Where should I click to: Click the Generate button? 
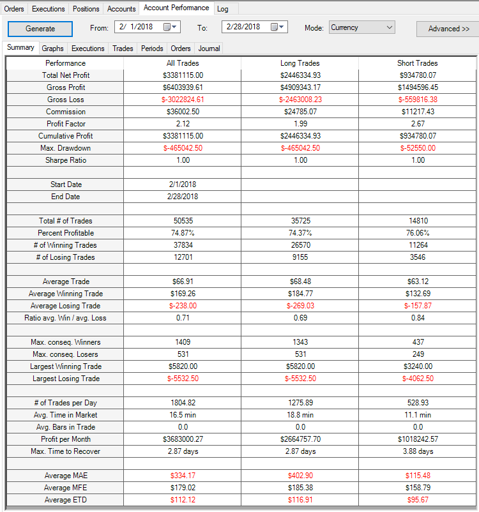pyautogui.click(x=40, y=29)
